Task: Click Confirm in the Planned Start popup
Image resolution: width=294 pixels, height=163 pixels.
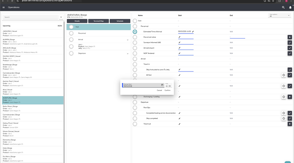Action: [168, 90]
